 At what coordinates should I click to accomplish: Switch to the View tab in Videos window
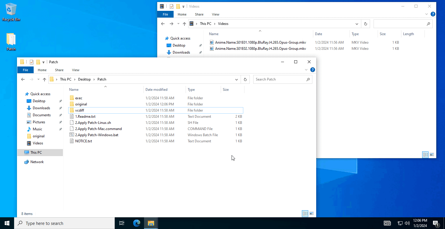(x=215, y=14)
